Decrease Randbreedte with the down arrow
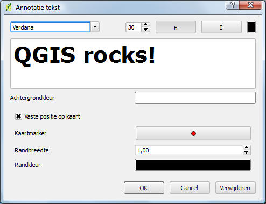The height and width of the screenshot is (204, 266). tap(246, 152)
